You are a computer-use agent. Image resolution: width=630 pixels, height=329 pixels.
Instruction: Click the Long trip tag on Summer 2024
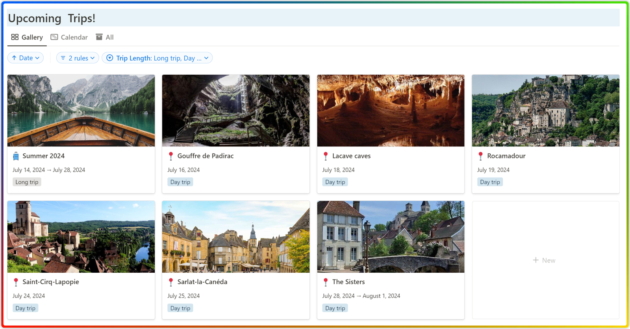(27, 182)
